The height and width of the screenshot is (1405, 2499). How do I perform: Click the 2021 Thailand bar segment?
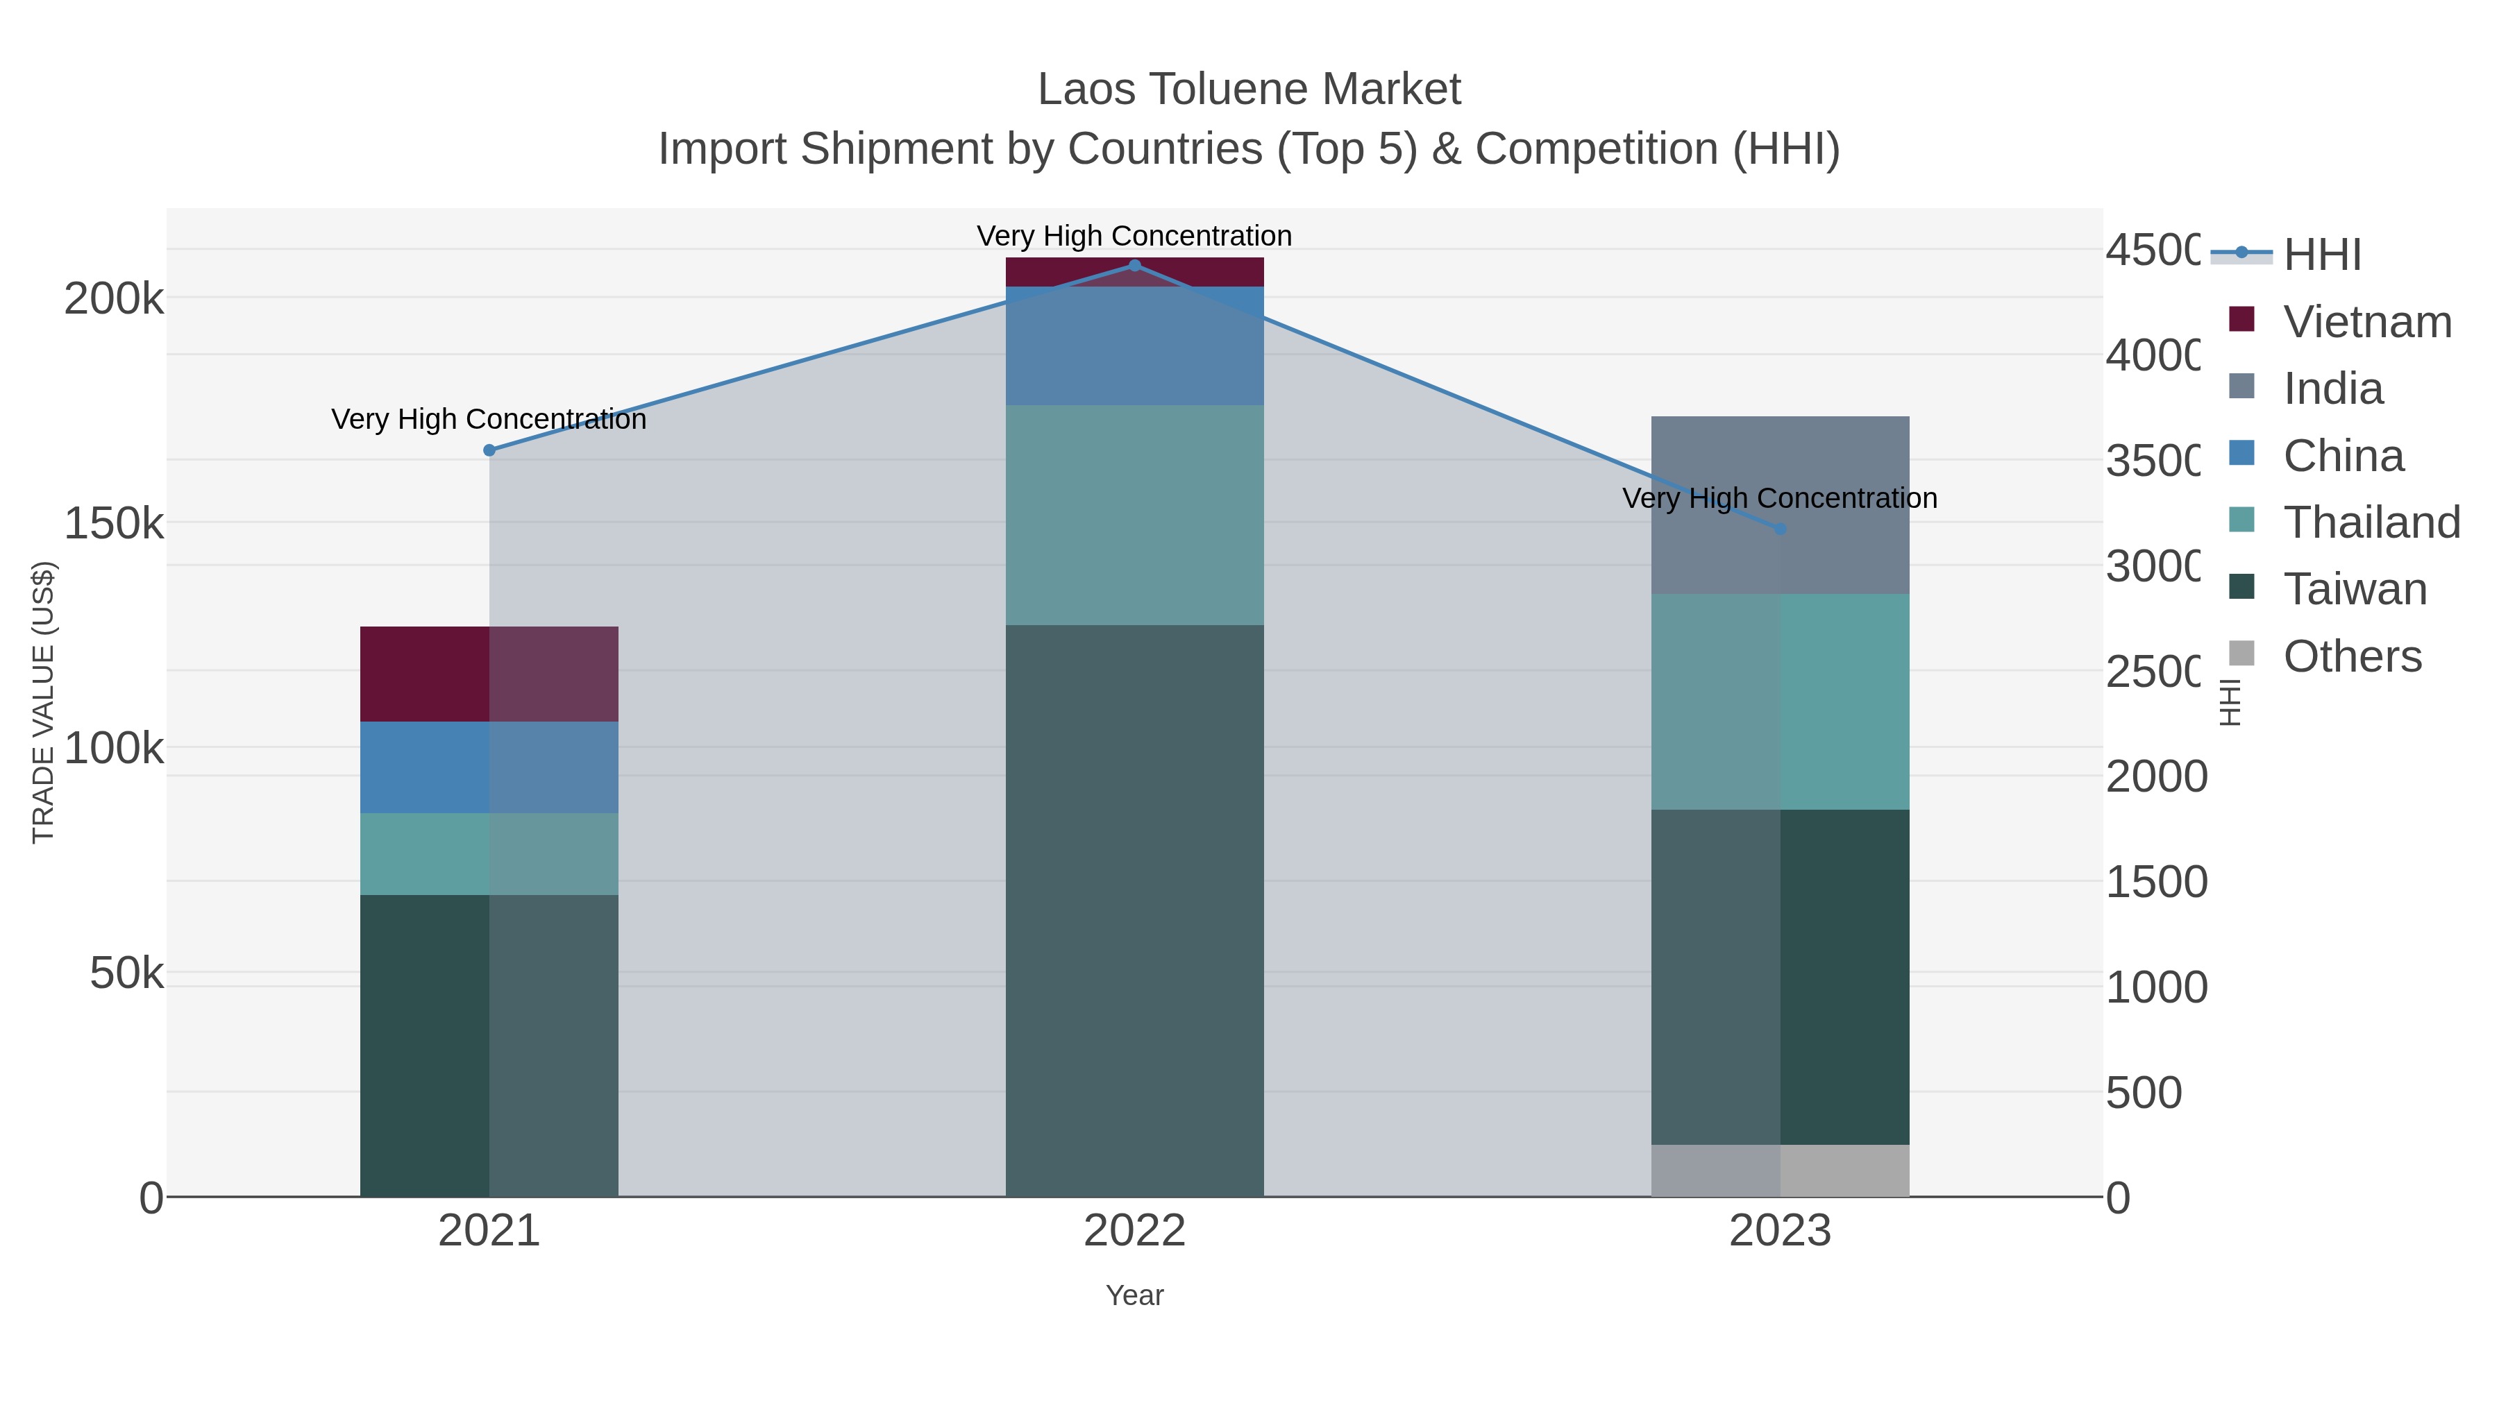pos(489,853)
